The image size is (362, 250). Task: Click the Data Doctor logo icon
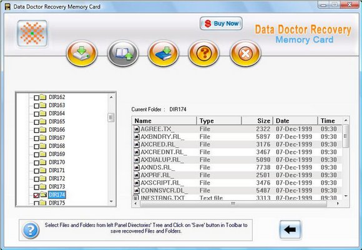pos(32,34)
